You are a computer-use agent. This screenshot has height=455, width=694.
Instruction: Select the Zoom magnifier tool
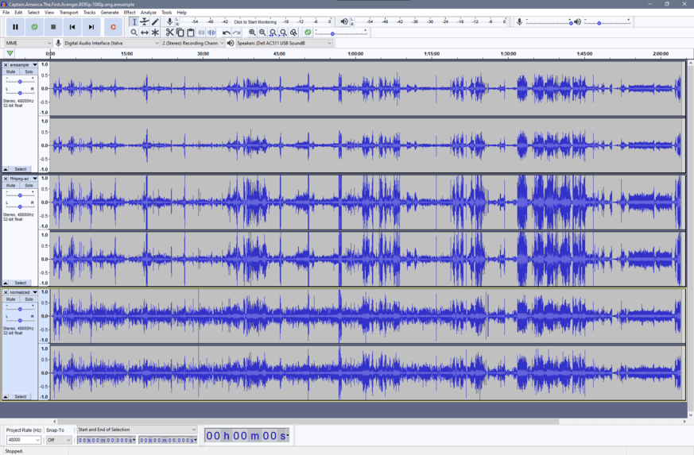[x=134, y=33]
